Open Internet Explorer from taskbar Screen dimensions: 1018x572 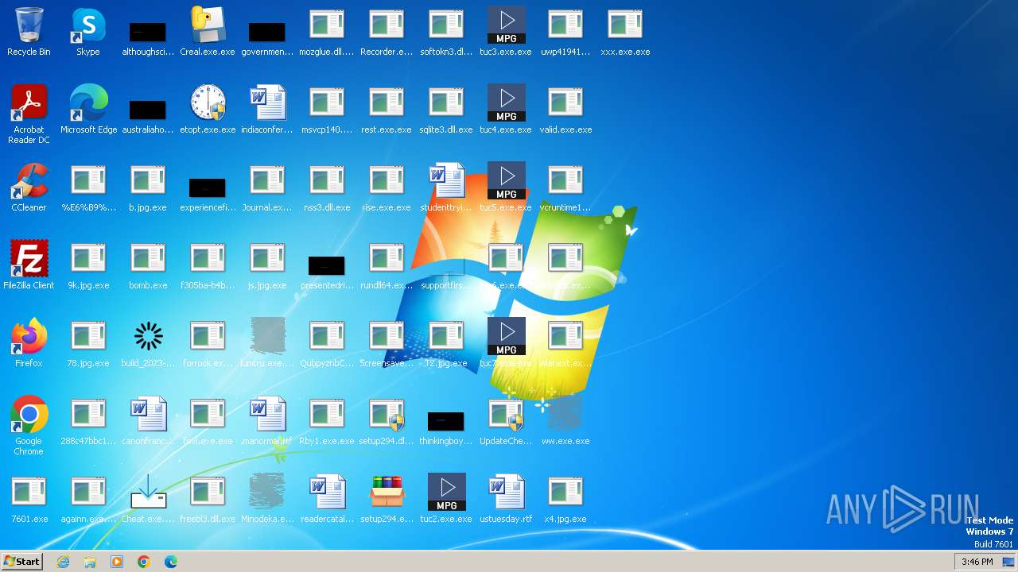(63, 562)
